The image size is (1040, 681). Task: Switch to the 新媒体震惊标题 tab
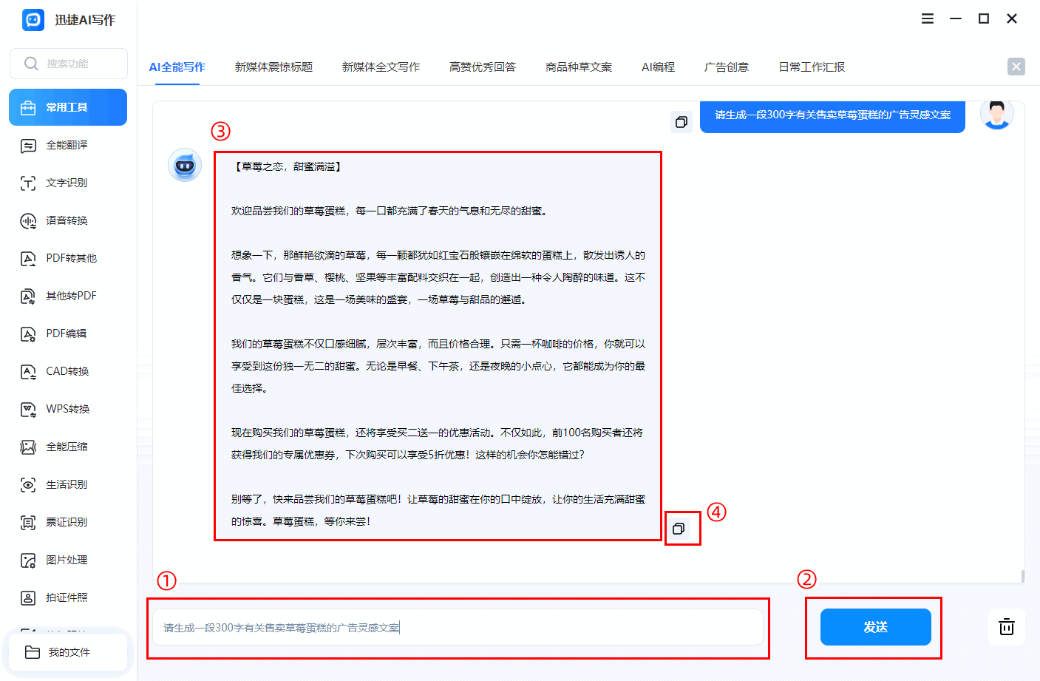point(273,67)
